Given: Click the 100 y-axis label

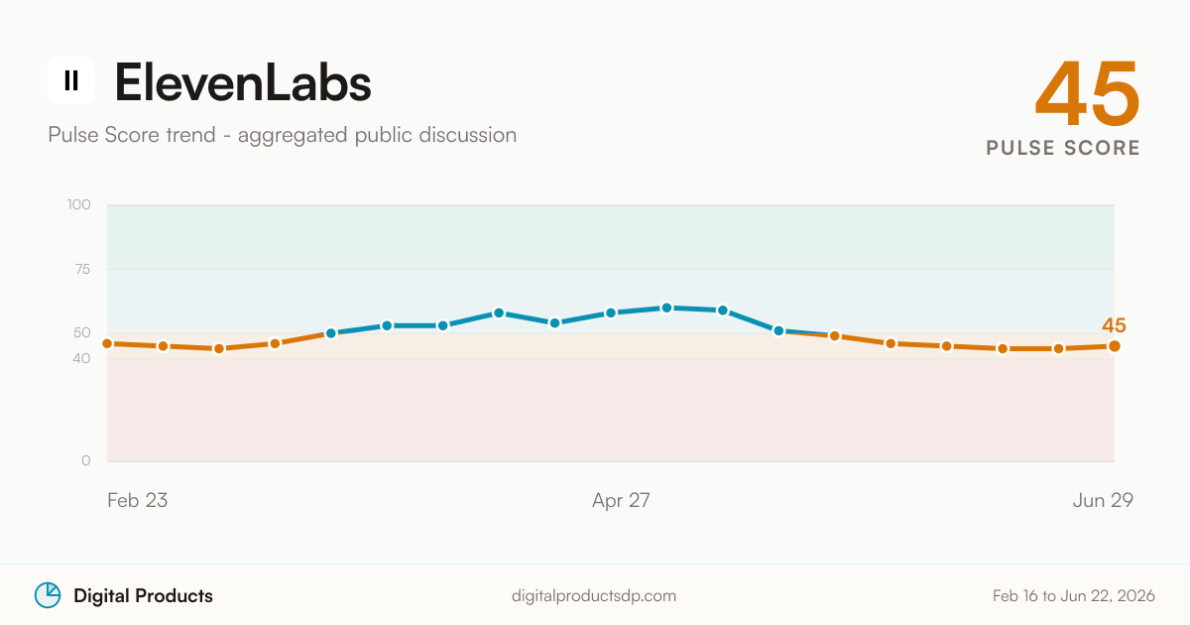Looking at the screenshot, I should pyautogui.click(x=79, y=205).
